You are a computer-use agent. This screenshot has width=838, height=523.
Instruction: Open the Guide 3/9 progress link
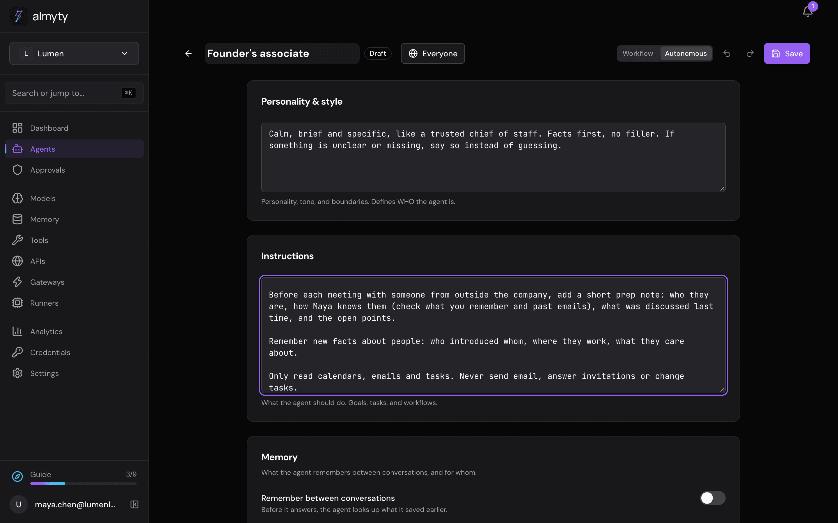tap(74, 477)
